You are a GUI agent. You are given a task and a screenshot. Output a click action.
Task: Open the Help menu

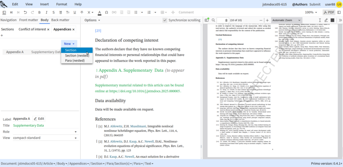[78, 4]
